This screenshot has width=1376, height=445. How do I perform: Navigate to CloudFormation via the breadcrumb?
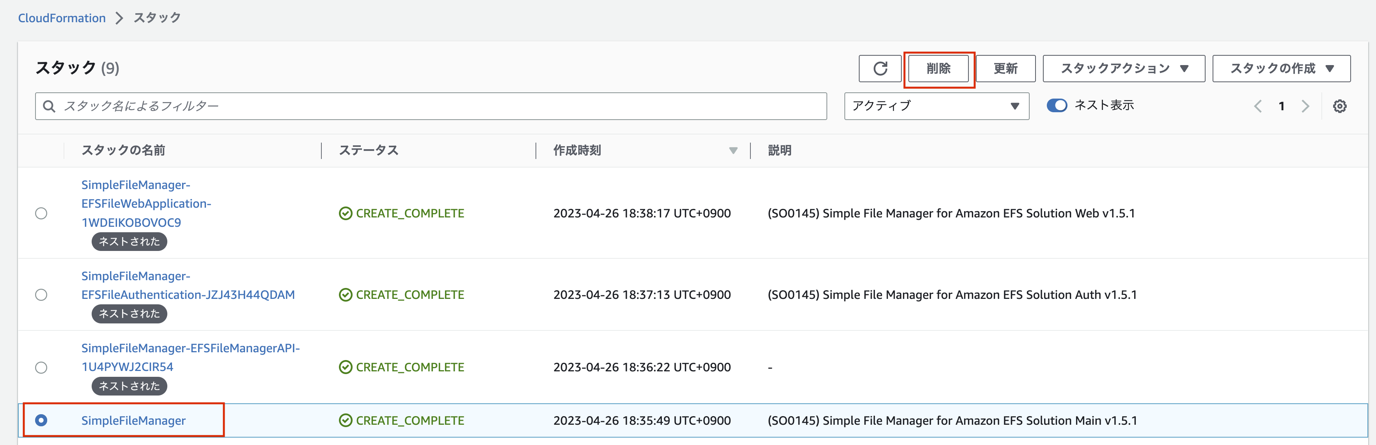[62, 18]
